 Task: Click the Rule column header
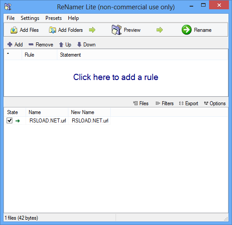pyautogui.click(x=40, y=55)
